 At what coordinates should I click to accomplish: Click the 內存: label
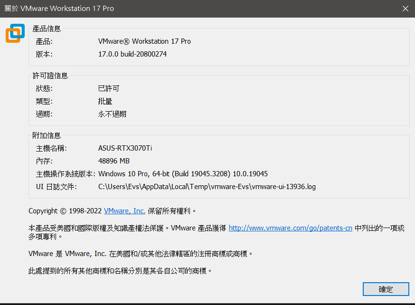coord(44,161)
